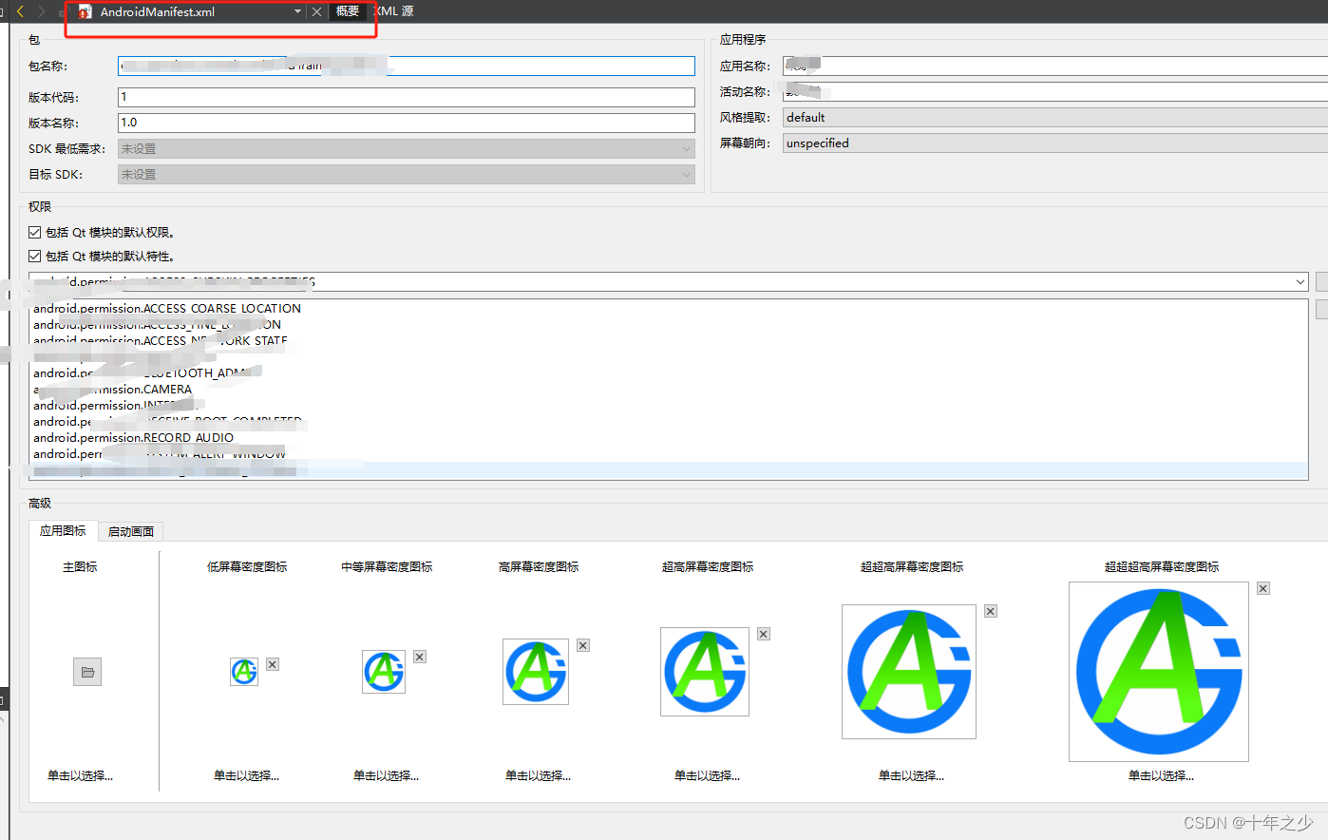
Task: Open the 目标 SDK dropdown
Action: coord(407,174)
